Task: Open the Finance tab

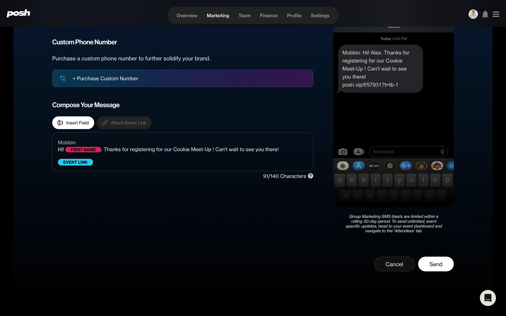Action: (269, 16)
